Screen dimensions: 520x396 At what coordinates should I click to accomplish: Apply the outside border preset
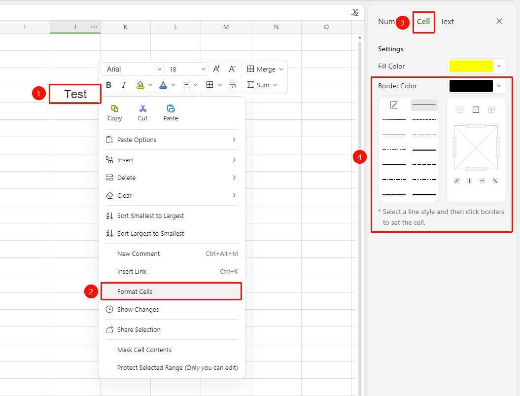[476, 109]
